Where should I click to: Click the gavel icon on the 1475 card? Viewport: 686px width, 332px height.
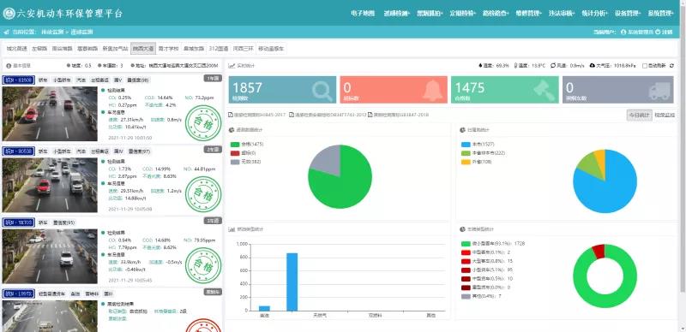click(545, 91)
